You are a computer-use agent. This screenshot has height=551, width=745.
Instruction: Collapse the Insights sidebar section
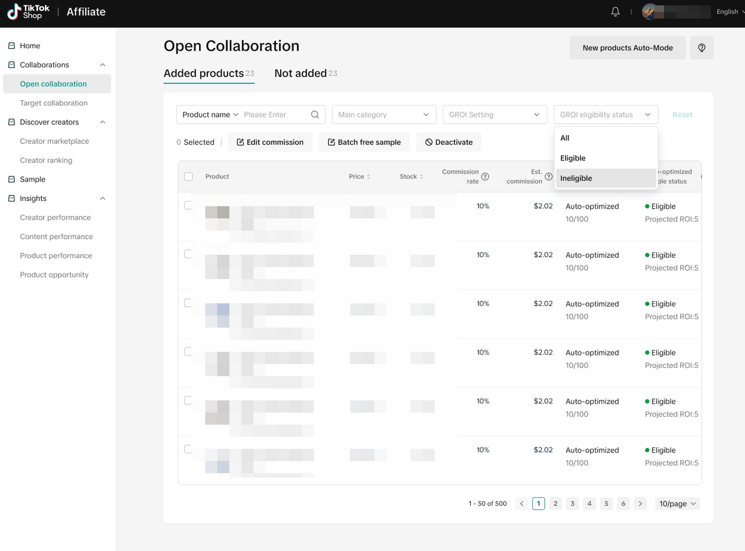(x=103, y=199)
